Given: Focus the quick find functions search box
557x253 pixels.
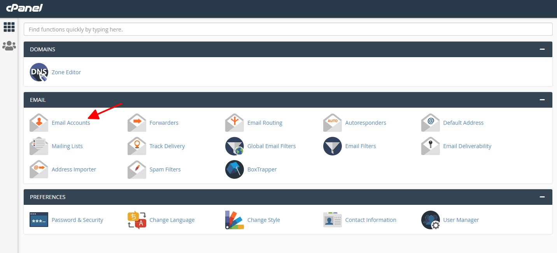Looking at the screenshot, I should [x=288, y=29].
